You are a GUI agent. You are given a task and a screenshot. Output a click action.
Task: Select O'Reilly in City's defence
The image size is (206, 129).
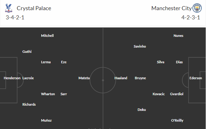tap(177, 120)
